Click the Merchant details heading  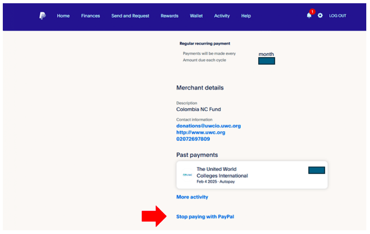point(200,88)
